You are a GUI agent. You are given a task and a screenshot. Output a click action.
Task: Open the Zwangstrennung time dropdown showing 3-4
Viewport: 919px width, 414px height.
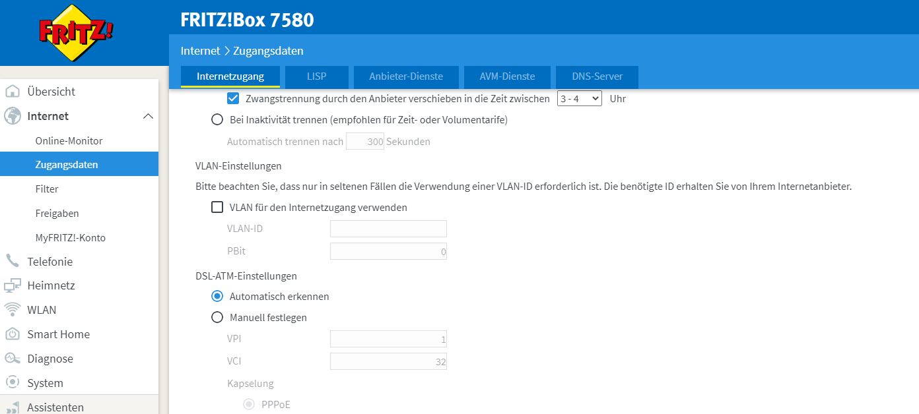click(x=579, y=98)
